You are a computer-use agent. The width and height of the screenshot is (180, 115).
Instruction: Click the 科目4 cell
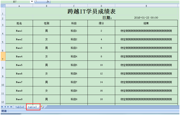[x=74, y=56]
